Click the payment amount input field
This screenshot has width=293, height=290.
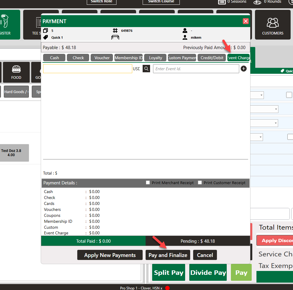point(87,69)
